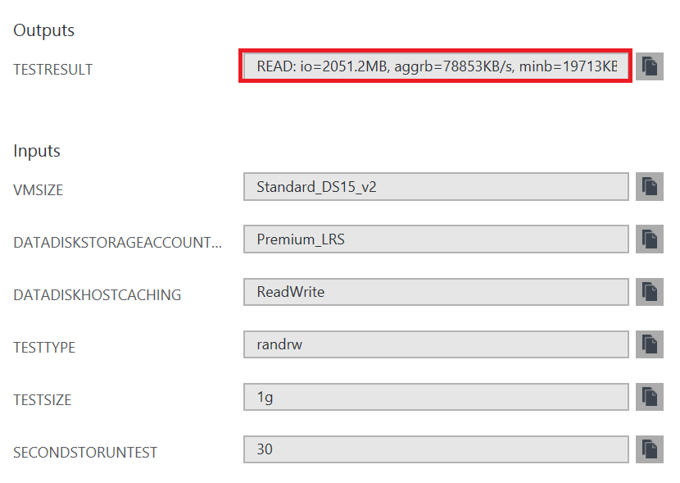Click the truncated DATADISKSTORAGEACCOUNT label
This screenshot has width=680, height=483.
[x=117, y=243]
